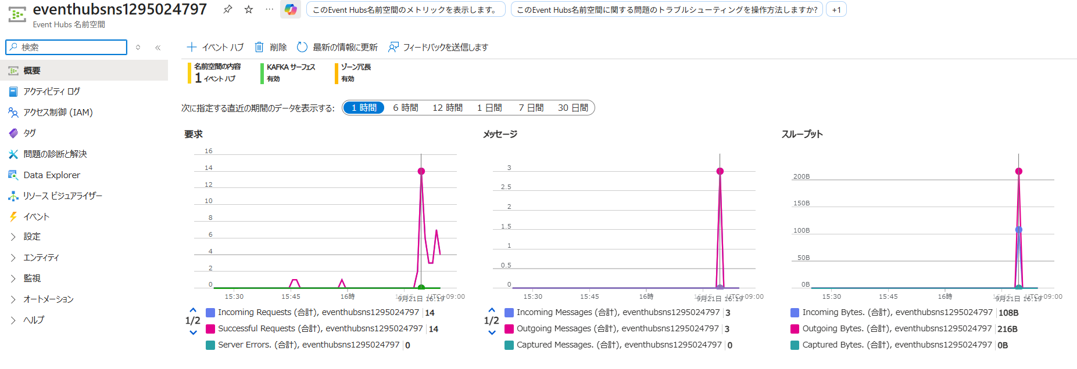Select the 7 日間 time range
This screenshot has height=369, width=1077.
coord(531,108)
